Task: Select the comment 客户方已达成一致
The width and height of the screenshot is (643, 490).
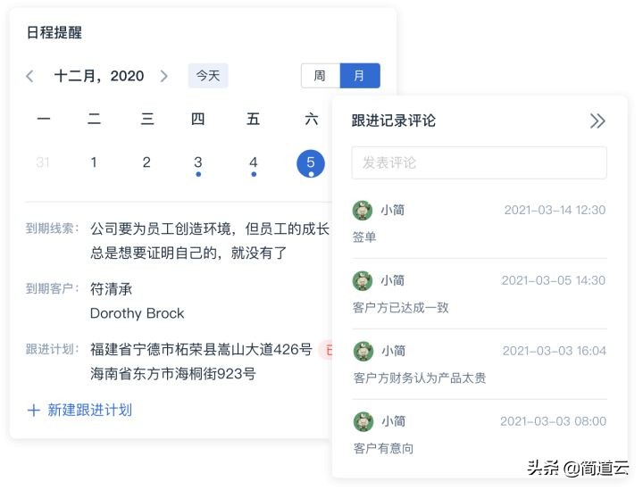Action: pyautogui.click(x=401, y=308)
